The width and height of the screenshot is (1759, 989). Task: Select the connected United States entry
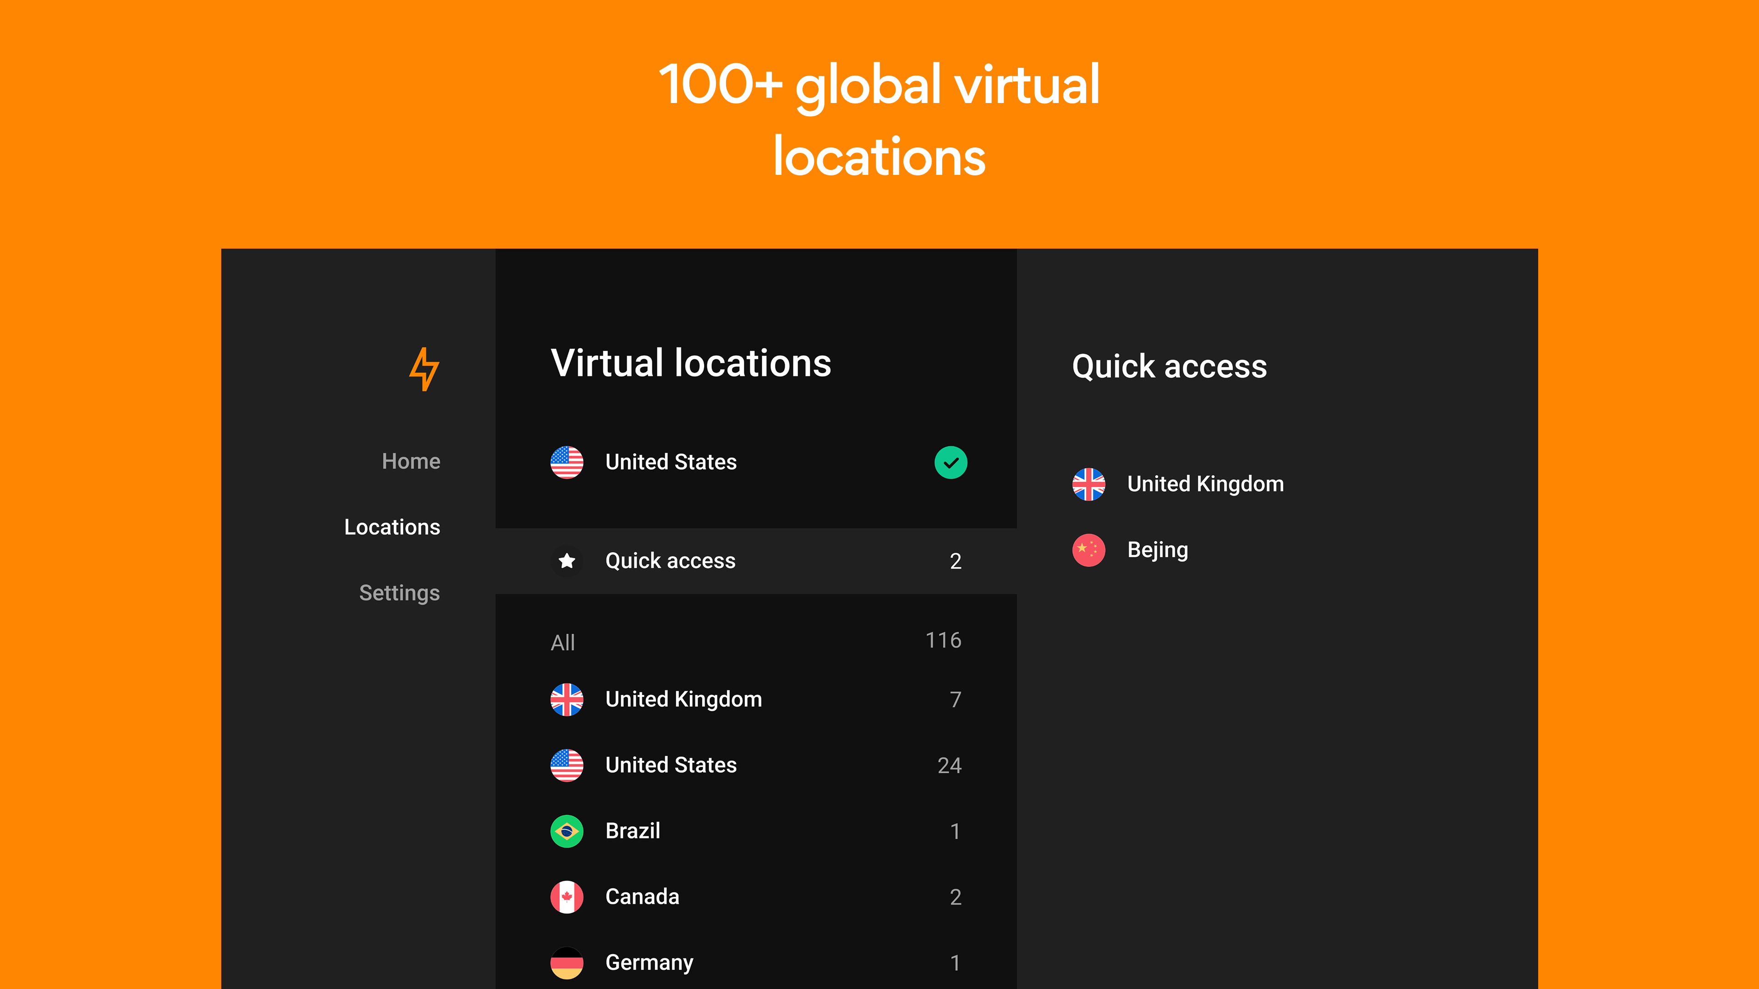tap(756, 462)
